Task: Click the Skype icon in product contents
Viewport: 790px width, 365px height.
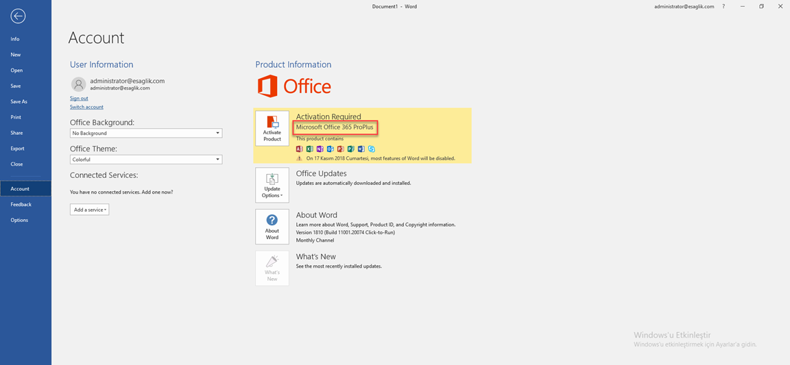Action: [x=371, y=149]
